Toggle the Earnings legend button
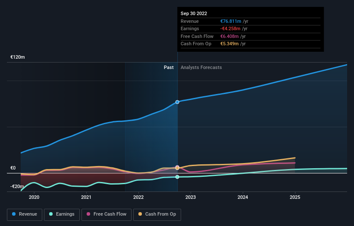This screenshot has width=354, height=226. pyautogui.click(x=62, y=214)
